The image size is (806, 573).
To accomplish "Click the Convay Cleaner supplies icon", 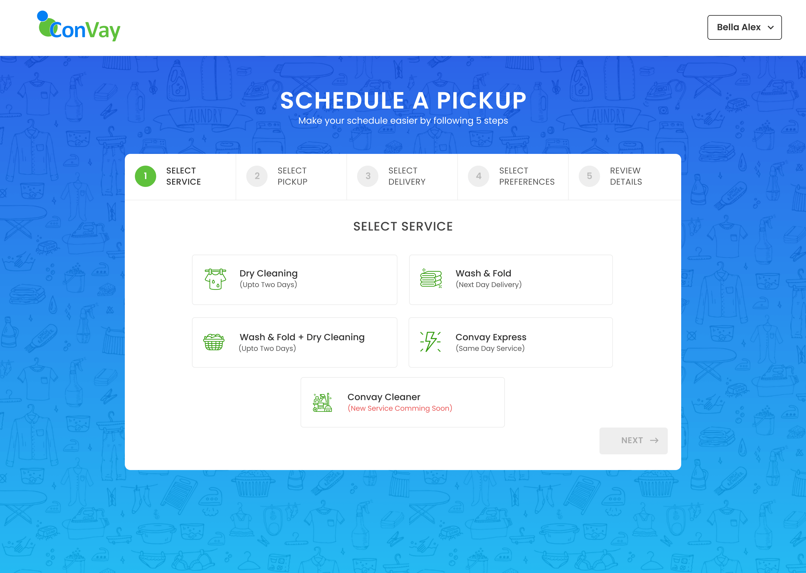I will tap(322, 403).
